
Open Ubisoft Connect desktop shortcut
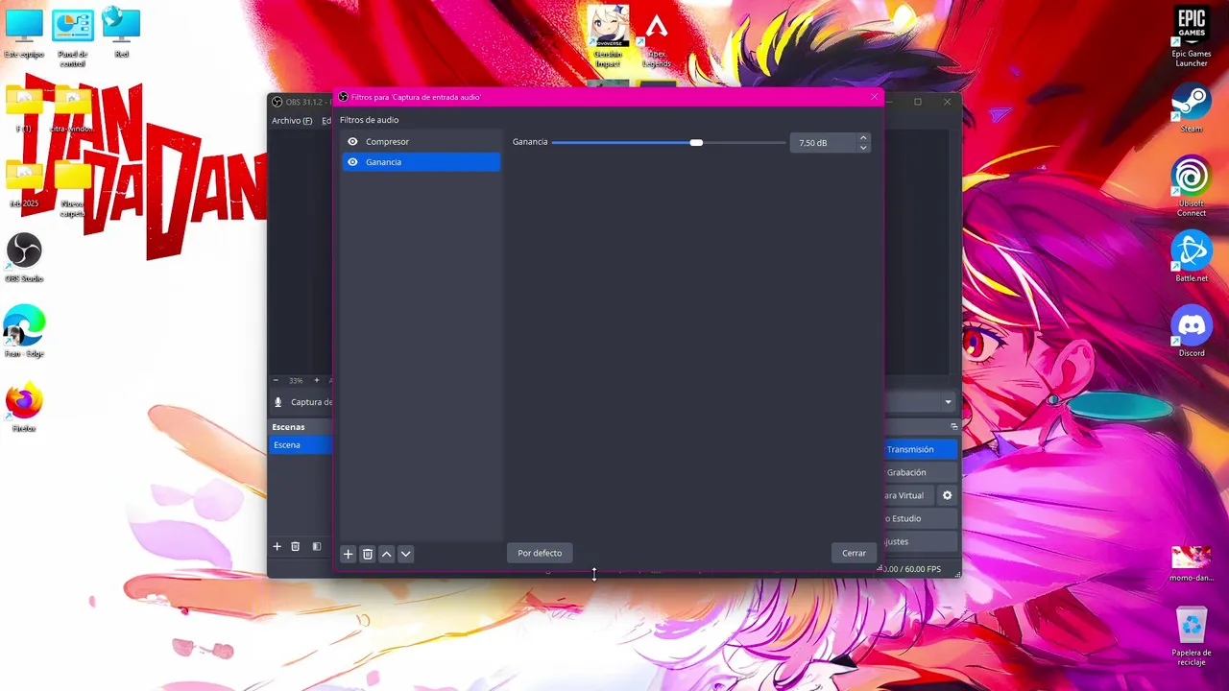(x=1192, y=186)
